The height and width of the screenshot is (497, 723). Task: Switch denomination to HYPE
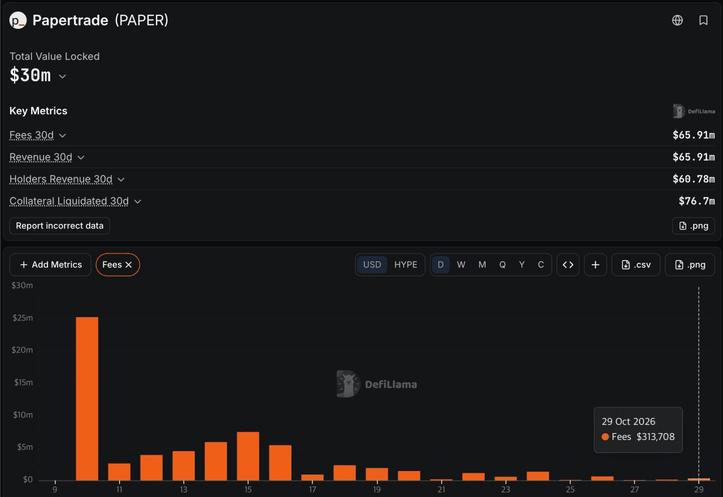[x=406, y=265]
